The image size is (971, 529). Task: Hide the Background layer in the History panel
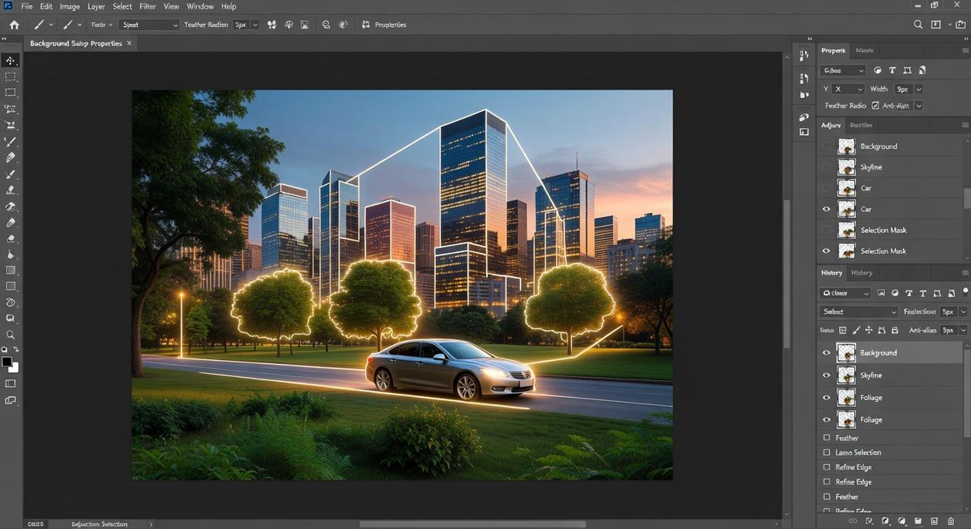click(826, 352)
